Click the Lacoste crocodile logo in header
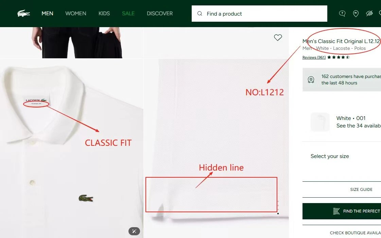The width and height of the screenshot is (381, 238). click(x=23, y=13)
